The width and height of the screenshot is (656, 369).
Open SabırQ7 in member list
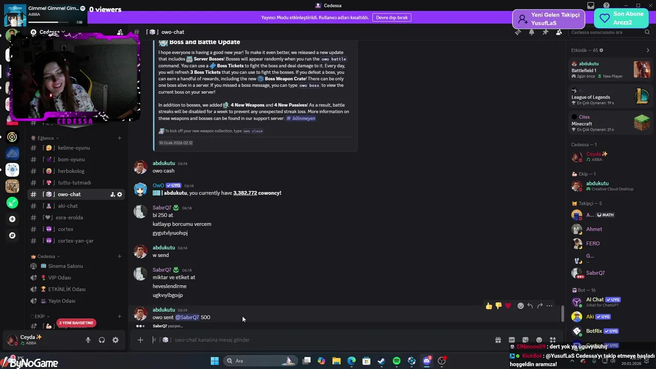click(x=610, y=273)
